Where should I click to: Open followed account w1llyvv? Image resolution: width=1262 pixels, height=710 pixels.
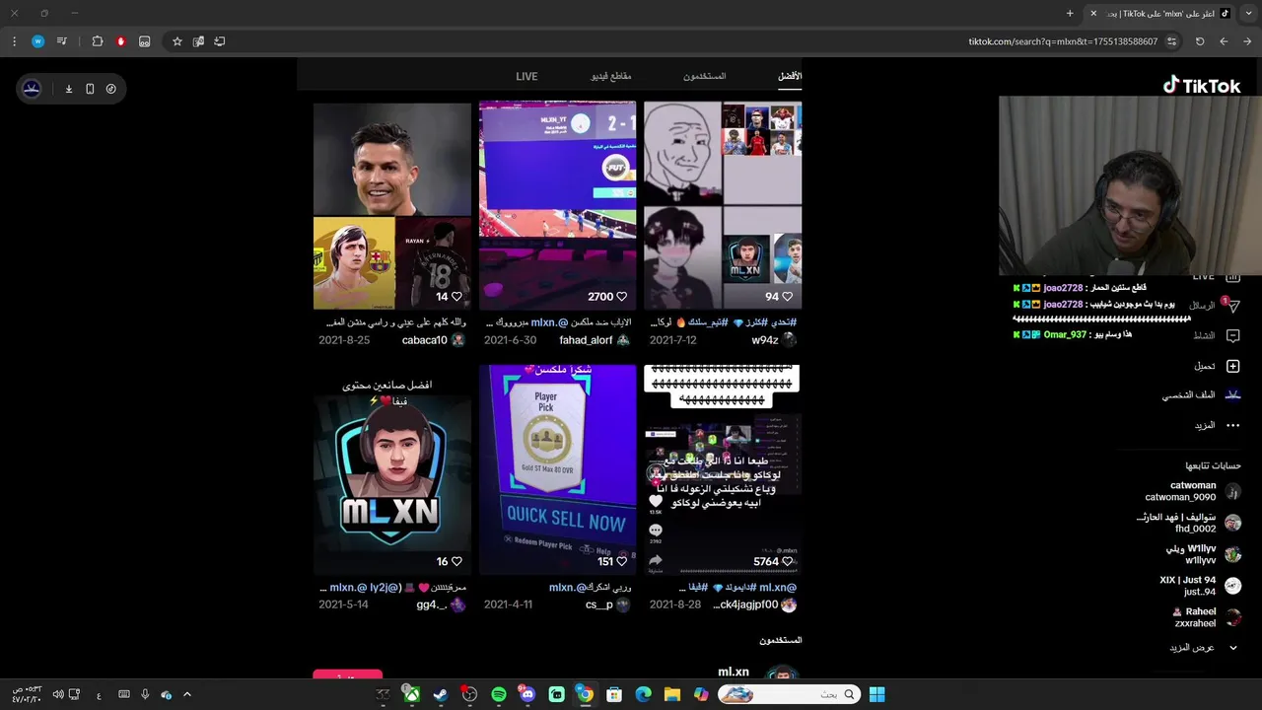pyautogui.click(x=1203, y=554)
